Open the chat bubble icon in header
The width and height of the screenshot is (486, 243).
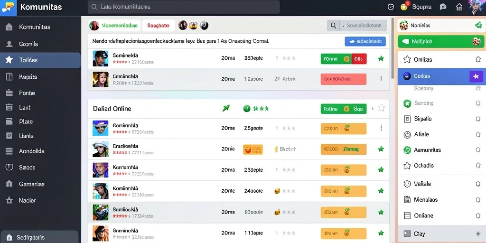point(443,7)
